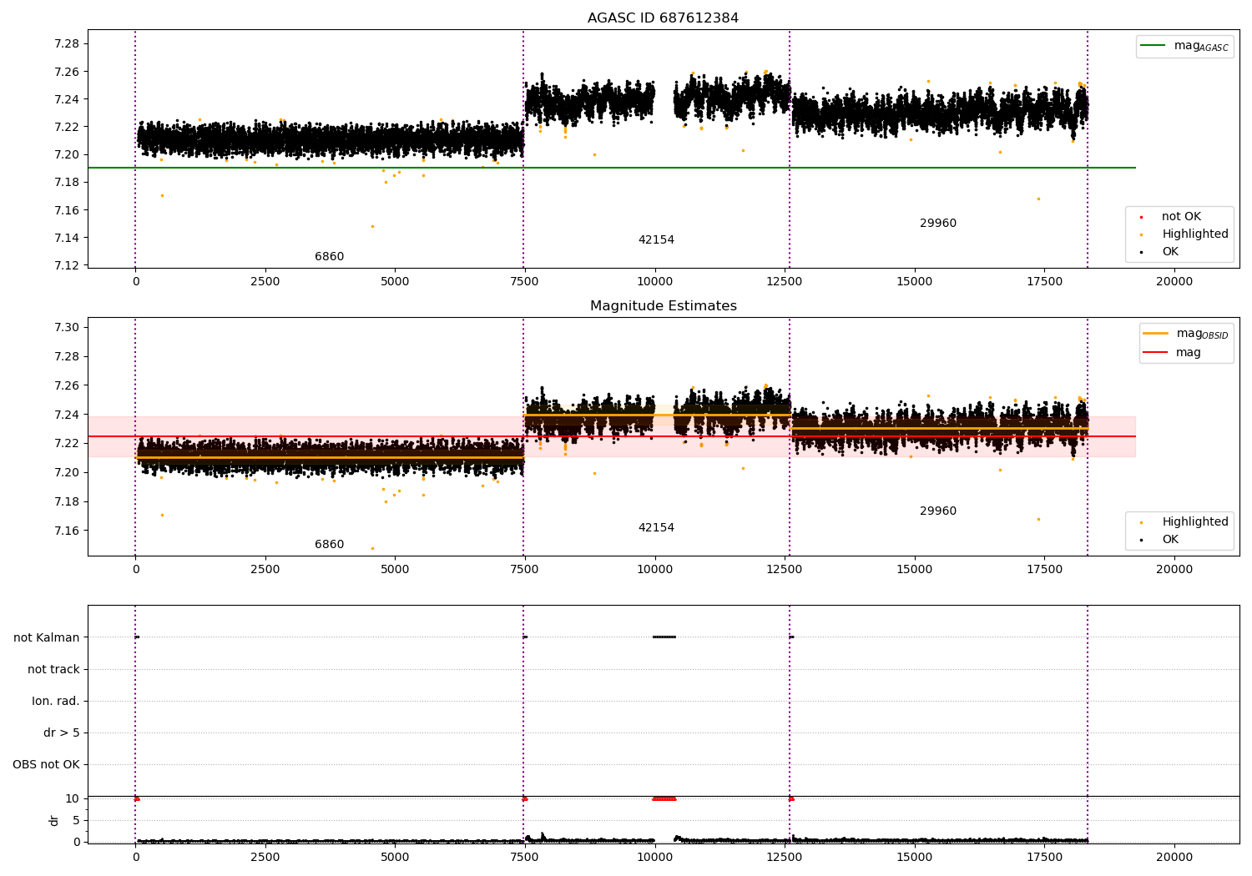Image resolution: width=1252 pixels, height=876 pixels.
Task: Click the red line swatch beside 'mag'
Action: [x=1155, y=353]
